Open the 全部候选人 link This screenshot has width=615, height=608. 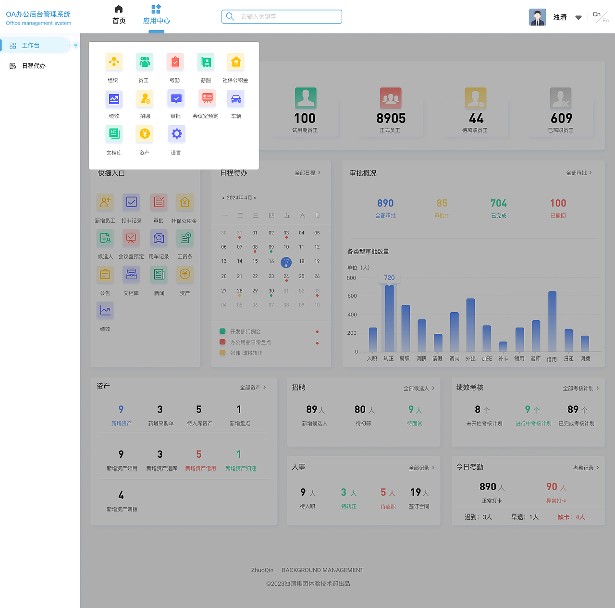(x=419, y=389)
